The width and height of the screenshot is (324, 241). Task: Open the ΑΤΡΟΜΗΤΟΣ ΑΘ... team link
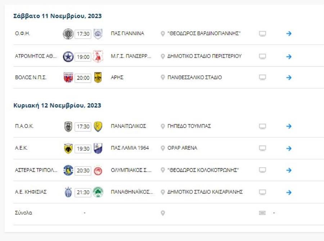point(36,56)
